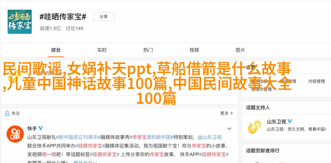
Task: Open the 热门 tab
Action: pos(148,50)
